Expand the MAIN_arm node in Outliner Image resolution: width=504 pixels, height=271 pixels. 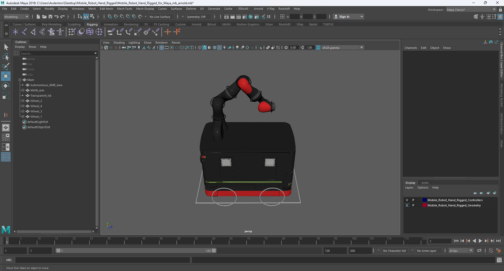tap(23, 90)
